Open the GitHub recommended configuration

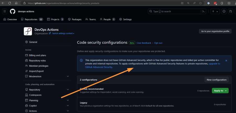(92, 89)
